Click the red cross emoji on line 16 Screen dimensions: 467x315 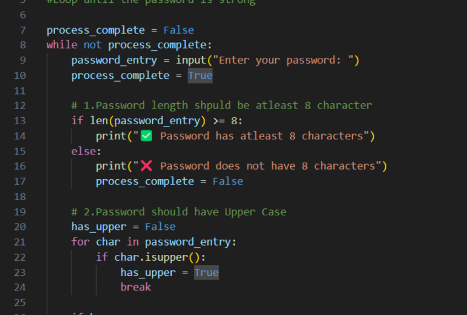point(147,166)
